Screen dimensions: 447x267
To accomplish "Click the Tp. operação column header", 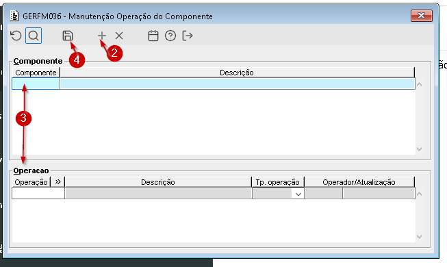I will pos(278,182).
